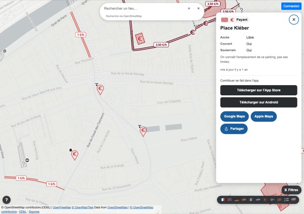Open the '© OpenMapTiles' attribution link
Viewport: 304px width, 214px height.
[x=83, y=207]
